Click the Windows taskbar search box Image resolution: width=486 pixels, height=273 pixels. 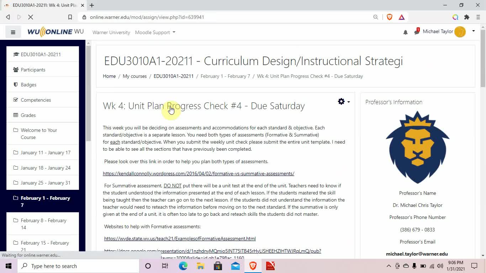tap(78, 266)
